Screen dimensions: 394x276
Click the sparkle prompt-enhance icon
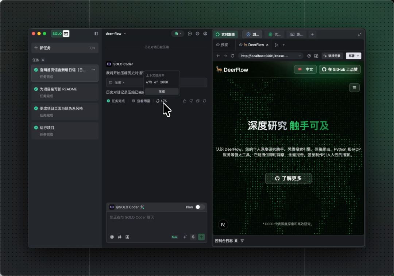(185, 237)
